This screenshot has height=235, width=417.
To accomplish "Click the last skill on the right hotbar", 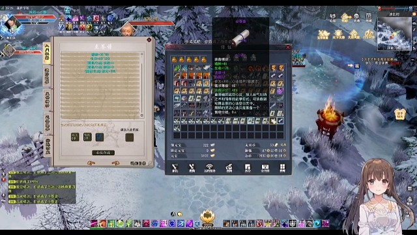I will pyautogui.click(x=326, y=223).
